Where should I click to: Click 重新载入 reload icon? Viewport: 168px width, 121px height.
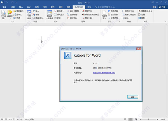click(x=18, y=11)
